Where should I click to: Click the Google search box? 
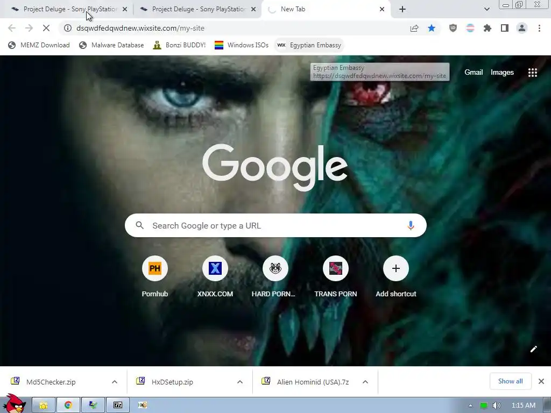pos(275,225)
